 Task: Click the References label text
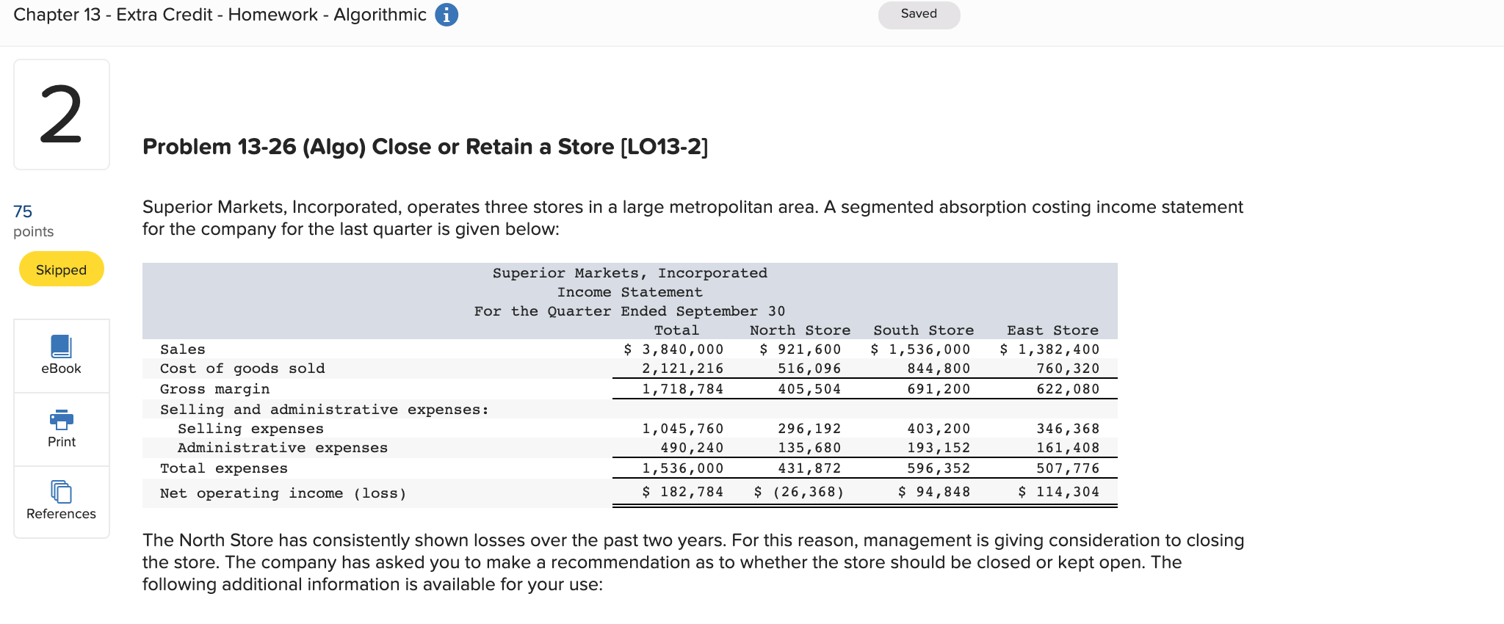coord(61,514)
